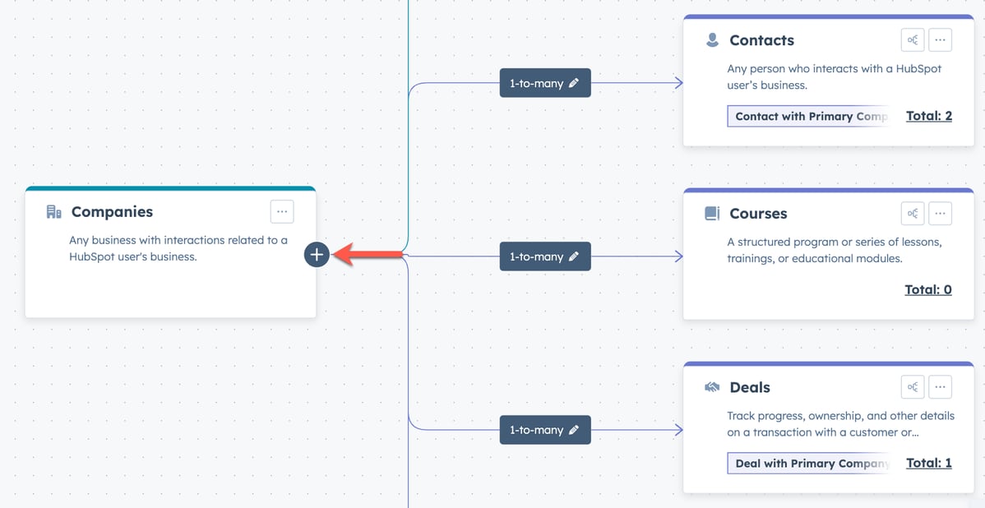Select the Deal with Primary Company association label

pos(808,463)
